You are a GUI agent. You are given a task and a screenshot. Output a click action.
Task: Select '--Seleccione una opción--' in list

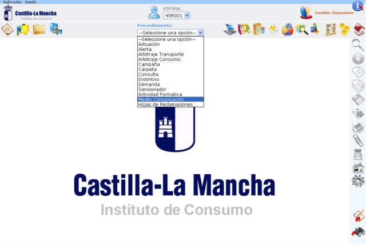(170, 39)
